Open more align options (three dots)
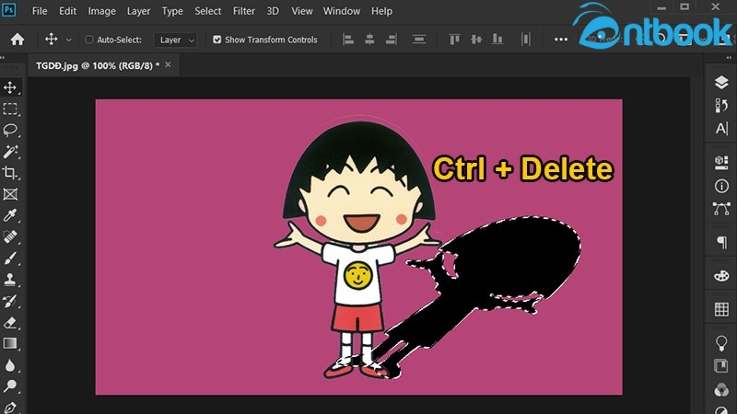737x414 pixels. click(x=561, y=40)
